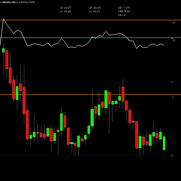Select the close price value C: 13.26
181x181 pixels.
(x=66, y=11)
